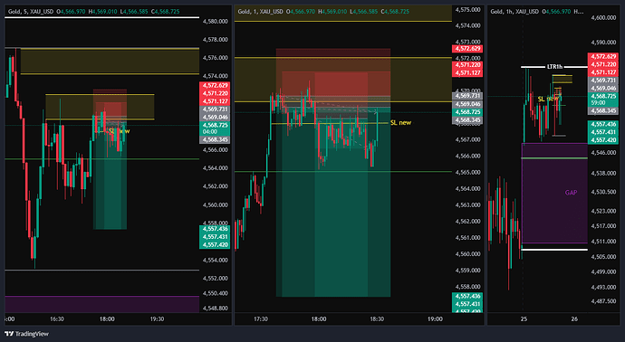Click the 17:30 time label on 1-minute chart
This screenshot has width=625, height=342.
coord(261,319)
